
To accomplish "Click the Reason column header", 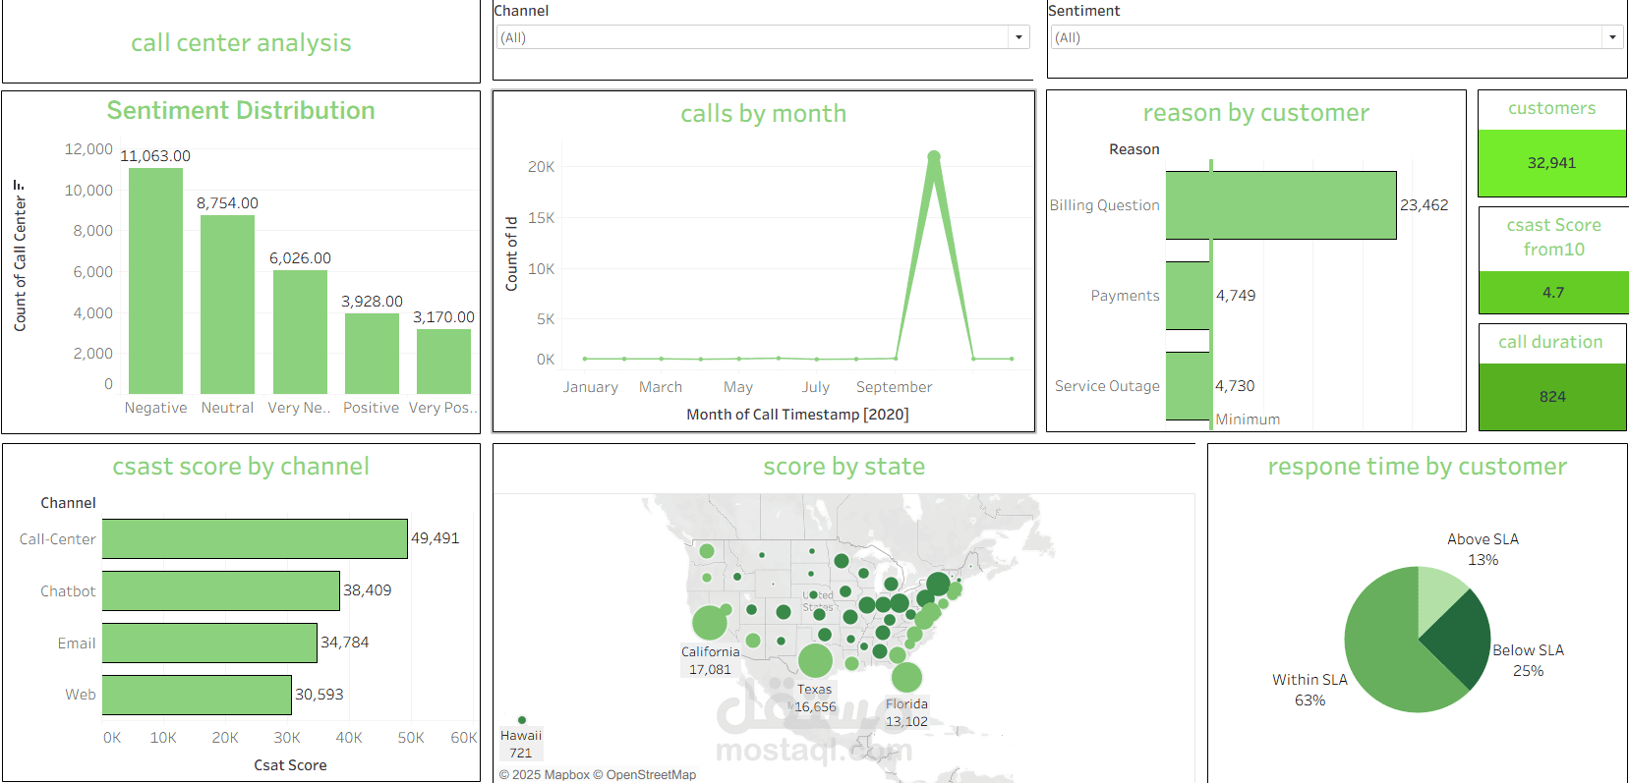I will (1134, 149).
